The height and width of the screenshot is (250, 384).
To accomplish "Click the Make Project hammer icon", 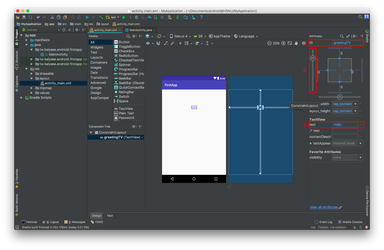I will (101, 17).
